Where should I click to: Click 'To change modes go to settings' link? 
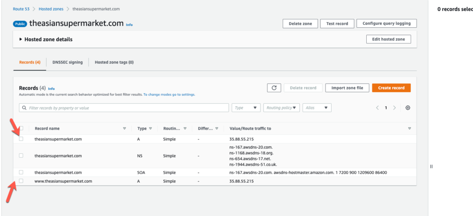tap(169, 94)
